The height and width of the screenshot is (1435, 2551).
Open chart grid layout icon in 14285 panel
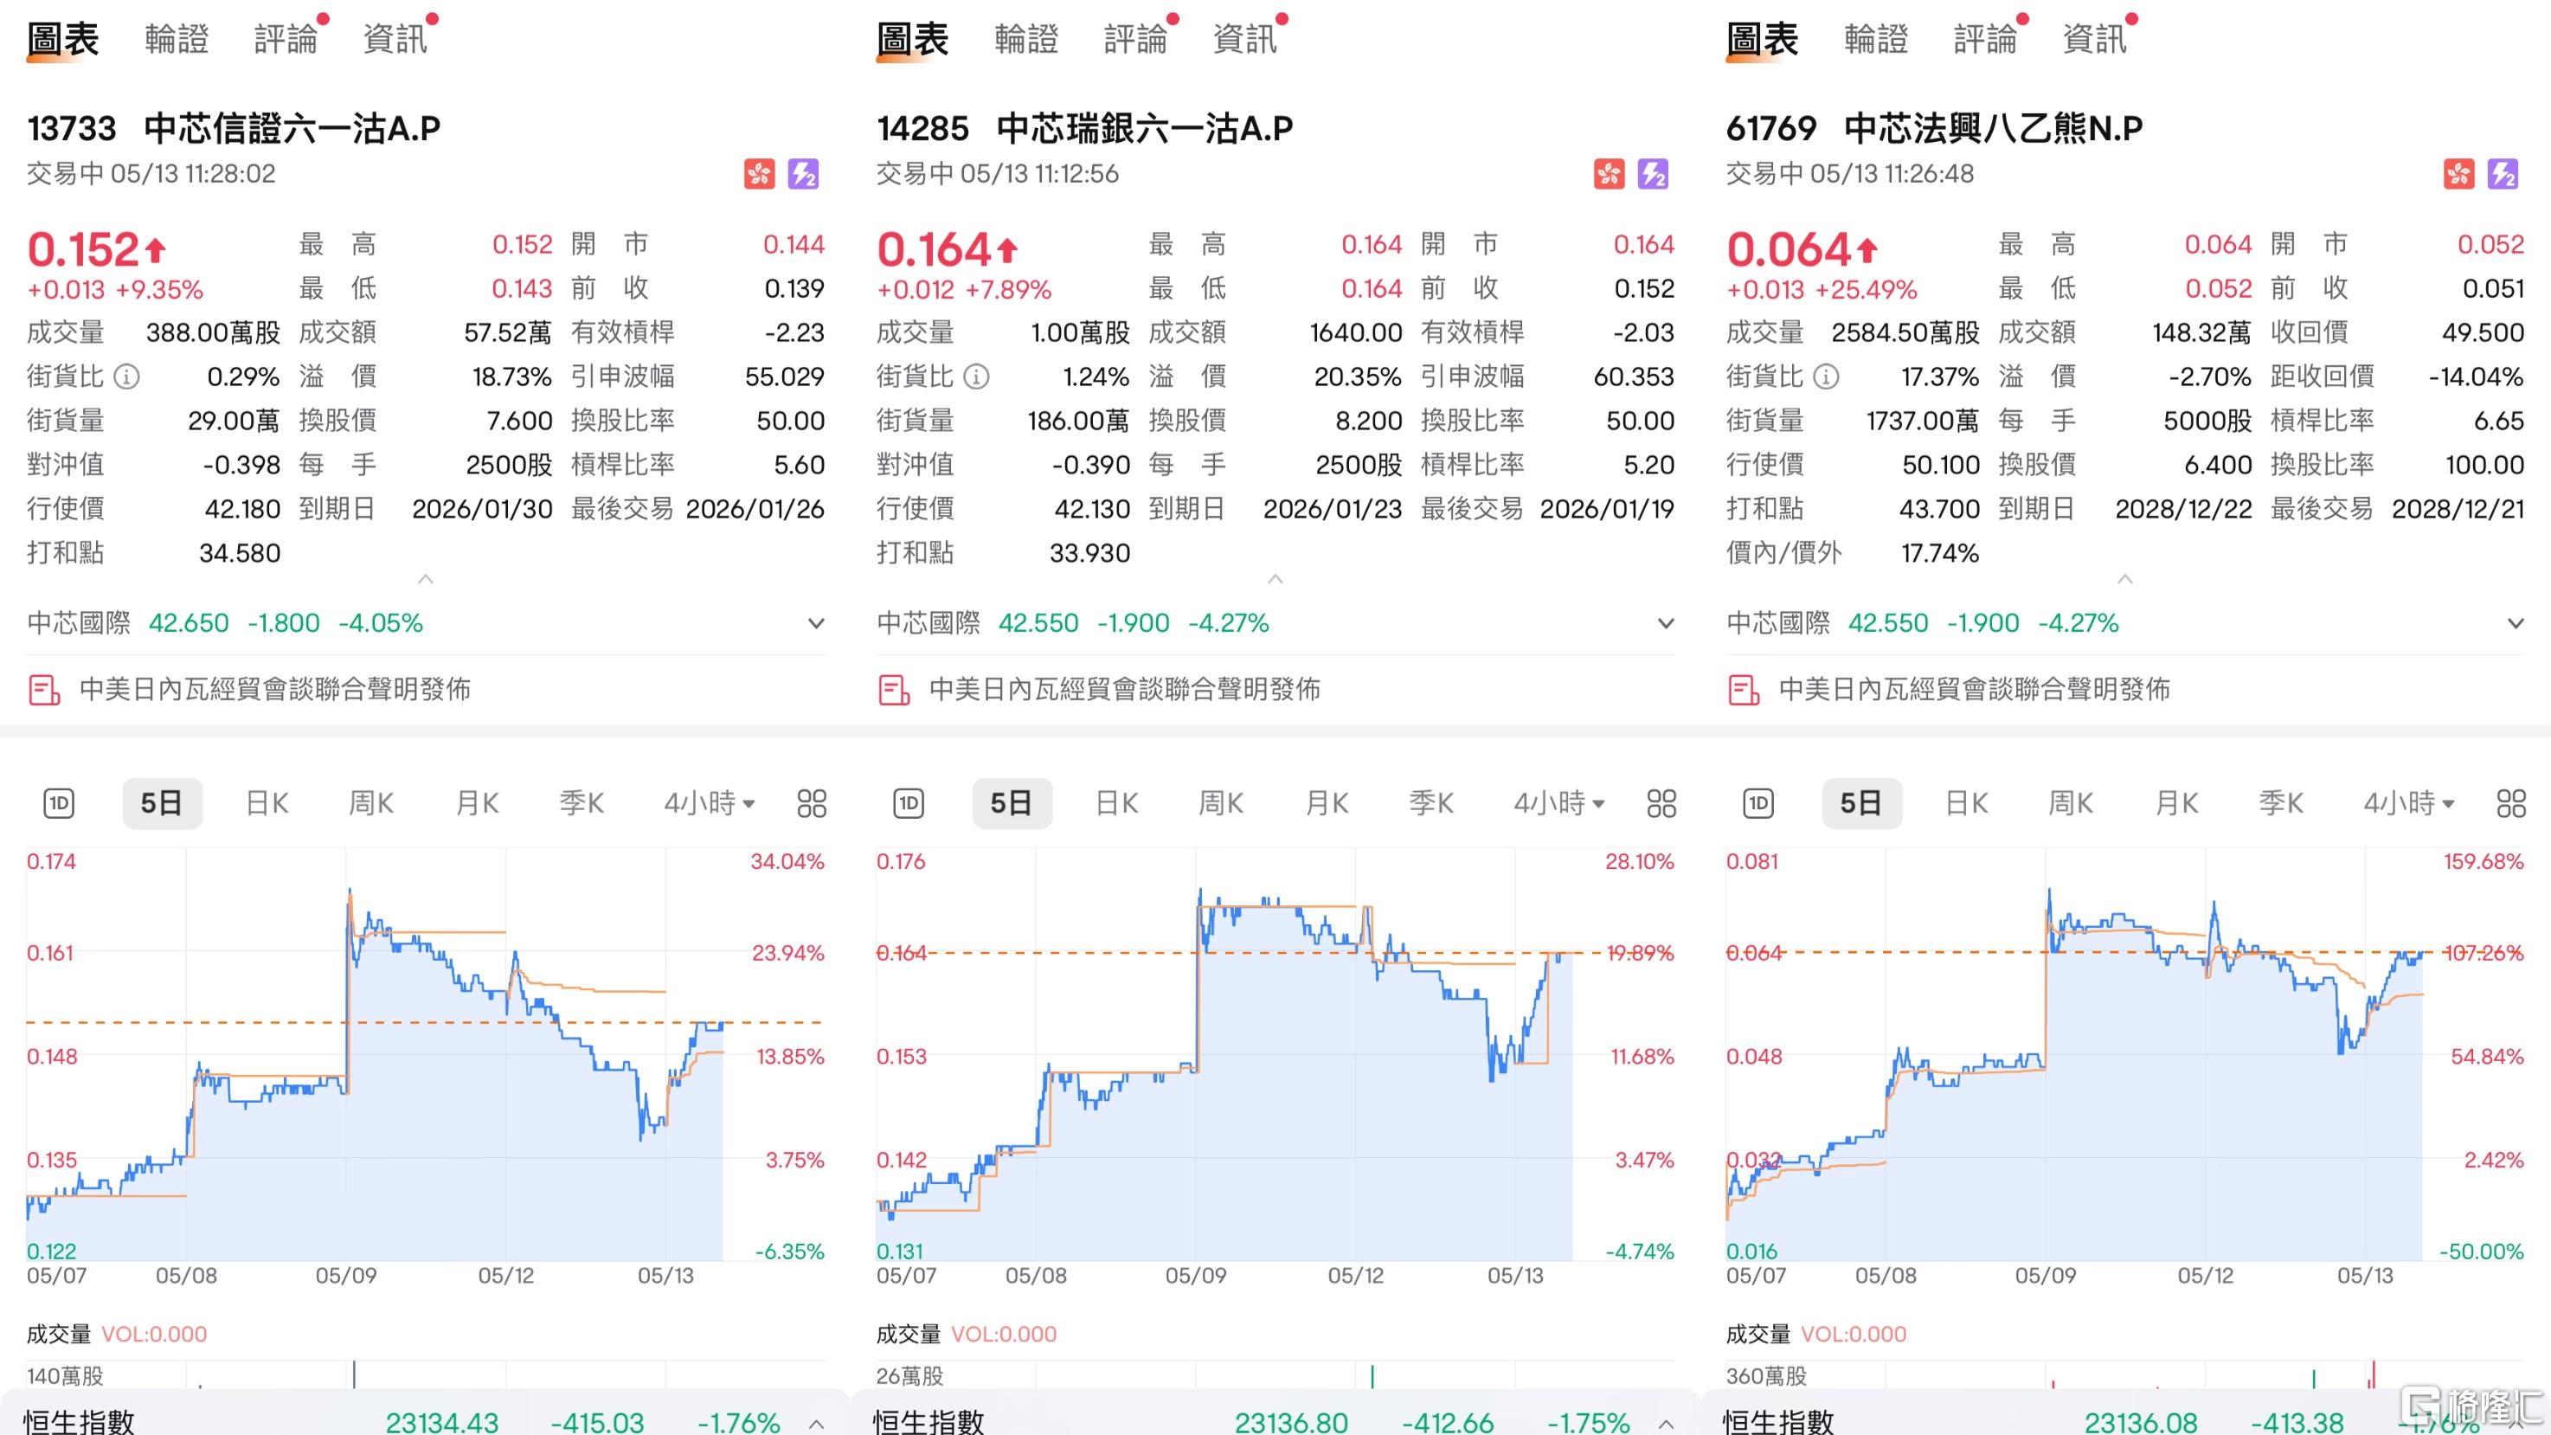click(x=1661, y=803)
